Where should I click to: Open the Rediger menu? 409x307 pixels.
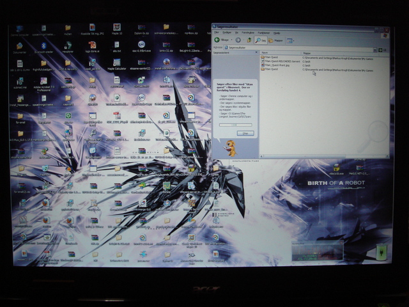coord(227,33)
